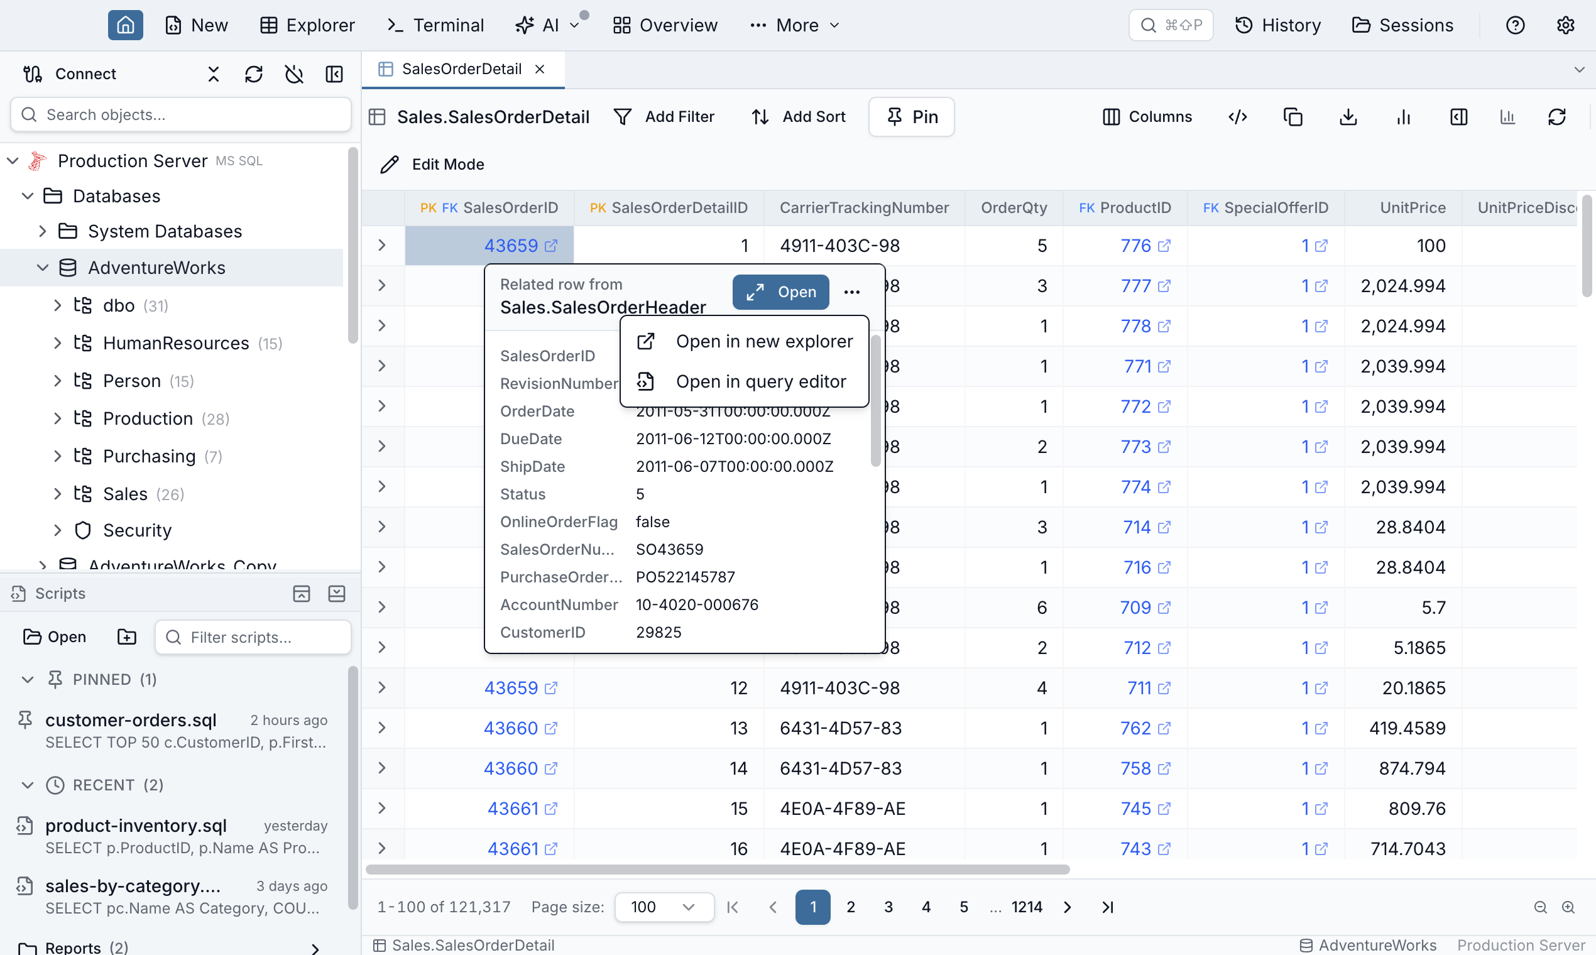This screenshot has height=955, width=1596.
Task: Open the Columns chooser
Action: [x=1147, y=116]
